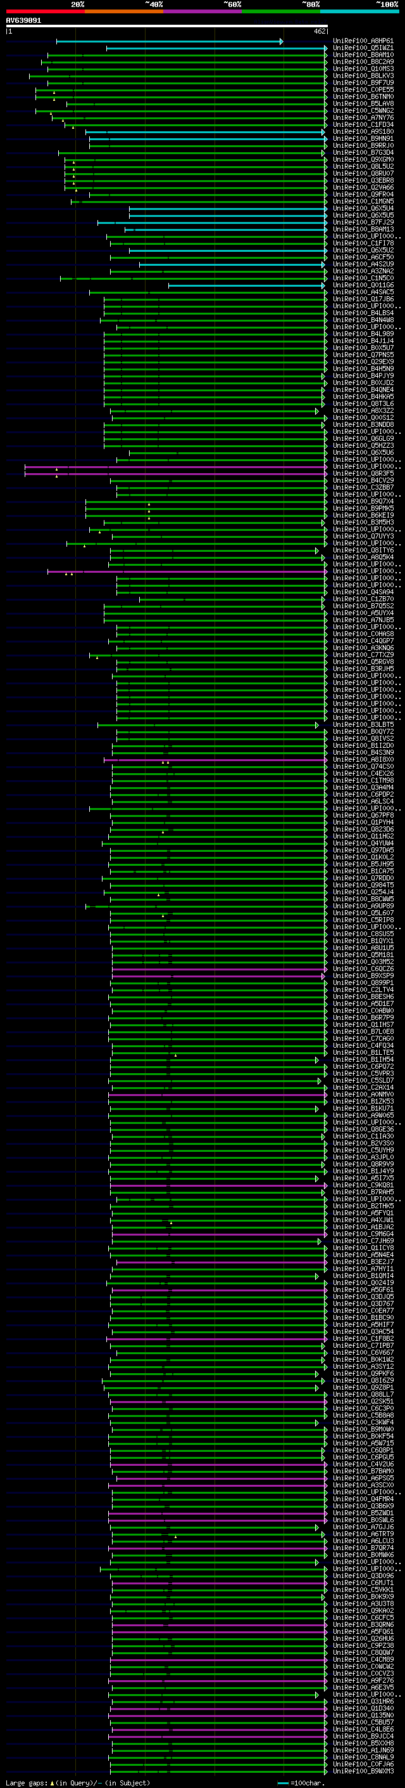
Task: Open hit UniRef100_A4S2U9
Action: click(x=363, y=264)
